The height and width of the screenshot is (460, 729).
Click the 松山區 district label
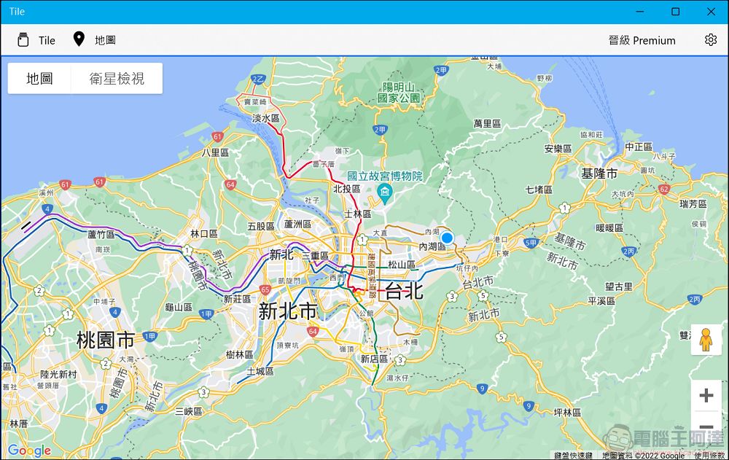pyautogui.click(x=402, y=265)
